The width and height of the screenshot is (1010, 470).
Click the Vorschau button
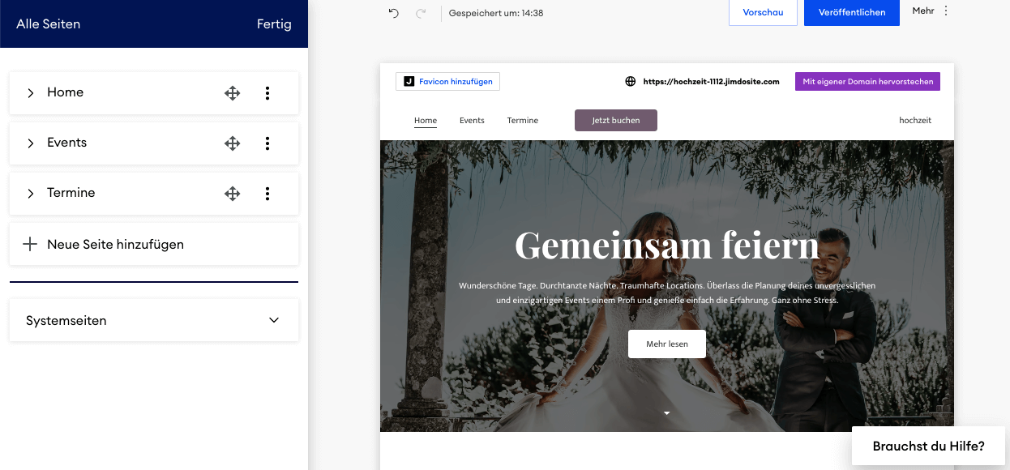click(763, 13)
